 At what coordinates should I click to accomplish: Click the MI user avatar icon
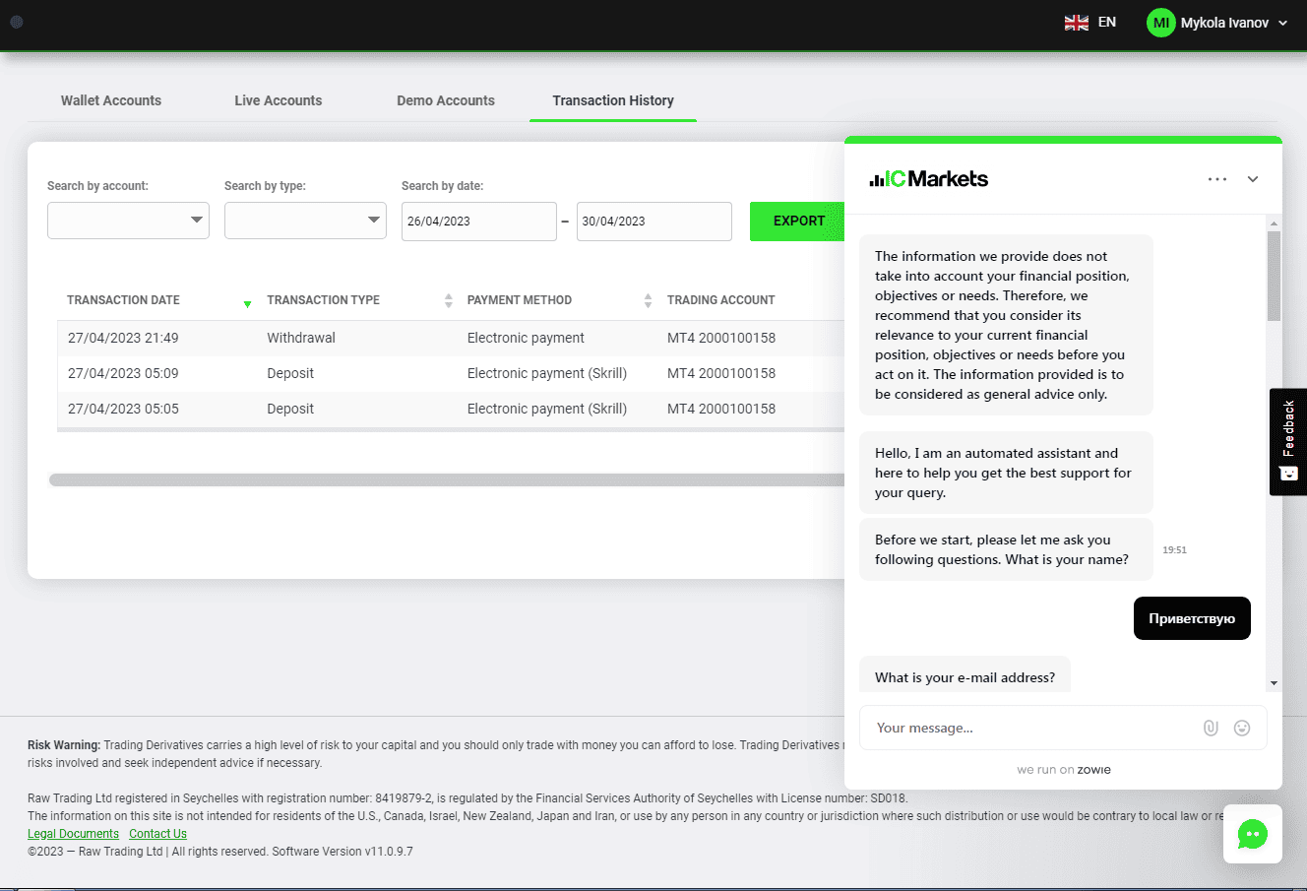1161,23
